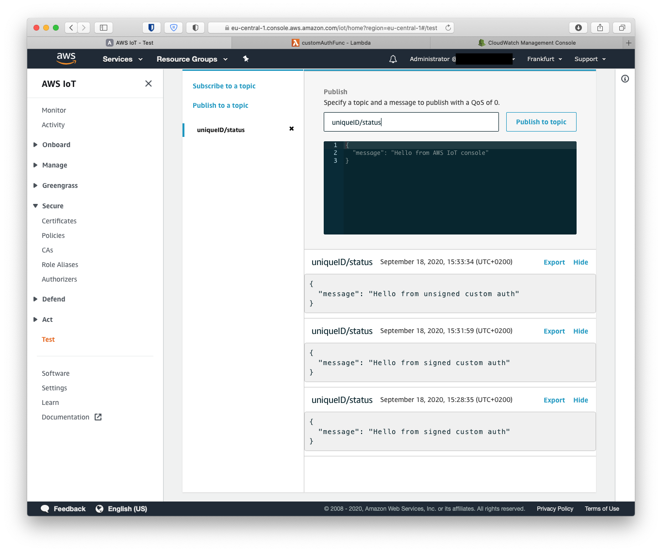Screen dimensions: 662x552
Task: Click the info circle icon on right
Action: [x=625, y=79]
